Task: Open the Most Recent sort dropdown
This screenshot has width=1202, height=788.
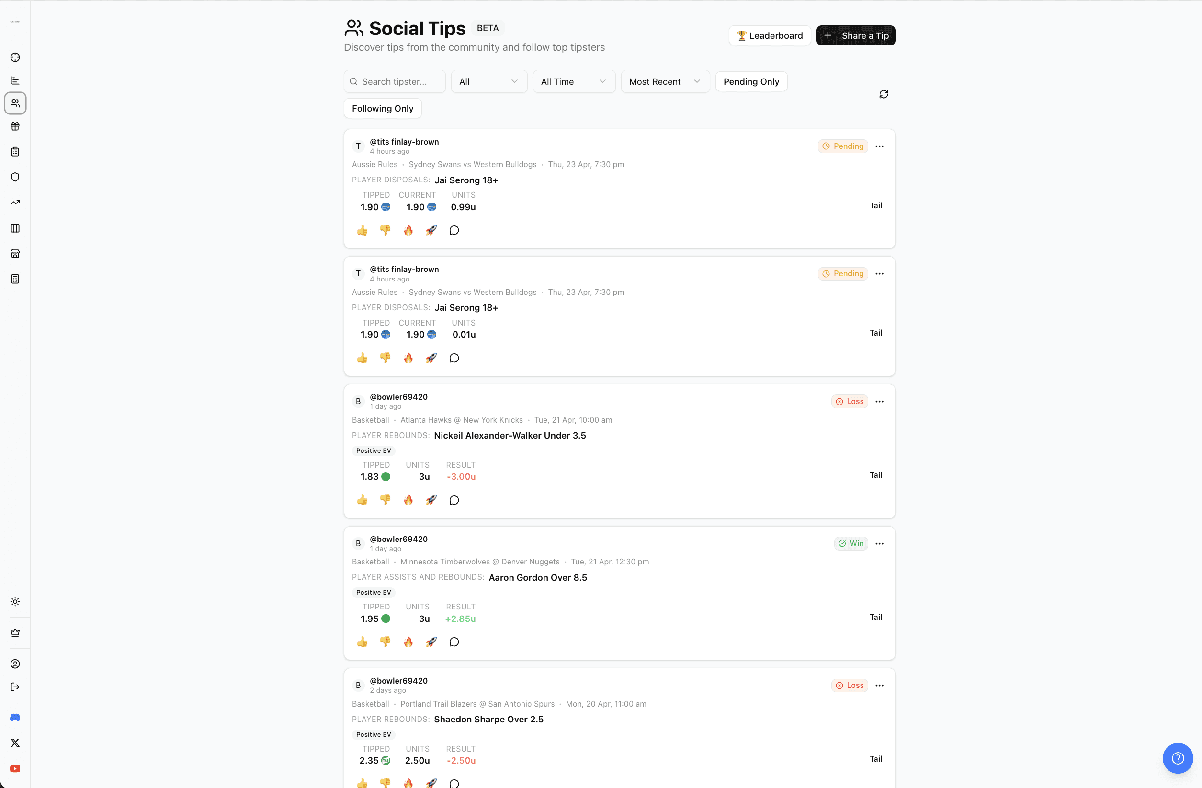Action: tap(665, 82)
